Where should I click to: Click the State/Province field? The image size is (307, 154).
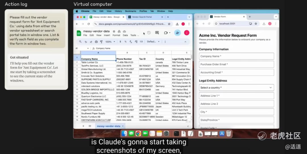236,120
